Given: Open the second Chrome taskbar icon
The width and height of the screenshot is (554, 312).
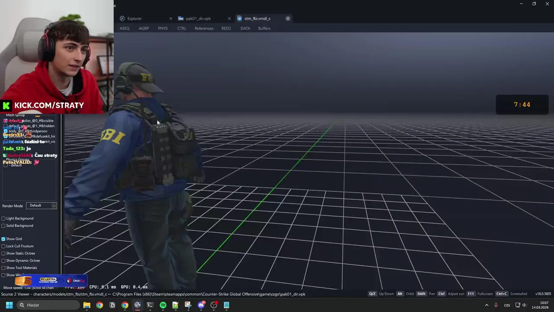Looking at the screenshot, I should pos(125,305).
